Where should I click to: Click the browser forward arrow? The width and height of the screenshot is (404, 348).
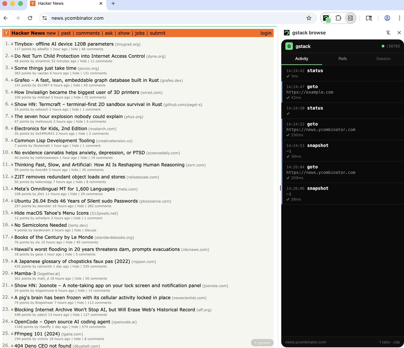coord(18,18)
